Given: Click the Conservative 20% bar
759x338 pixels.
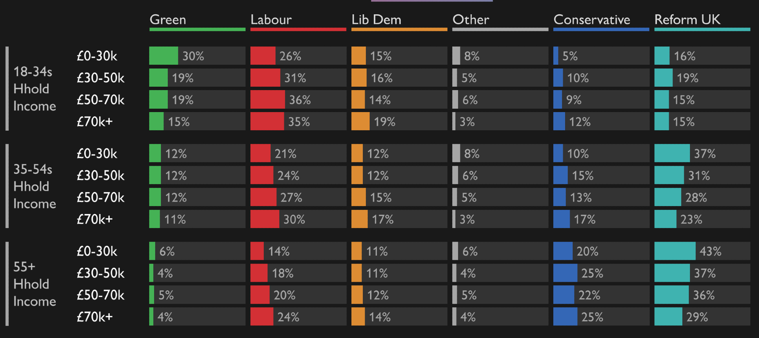Looking at the screenshot, I should (x=563, y=251).
